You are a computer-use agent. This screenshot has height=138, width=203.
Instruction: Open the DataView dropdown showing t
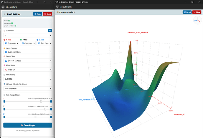tap(28, 35)
